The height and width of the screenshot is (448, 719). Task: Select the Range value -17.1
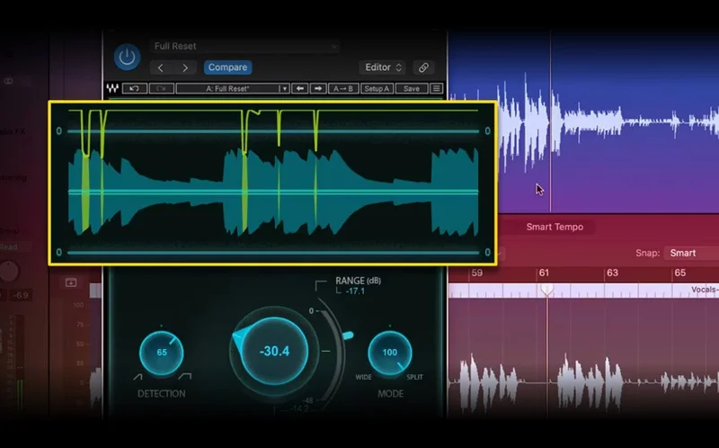tap(356, 291)
